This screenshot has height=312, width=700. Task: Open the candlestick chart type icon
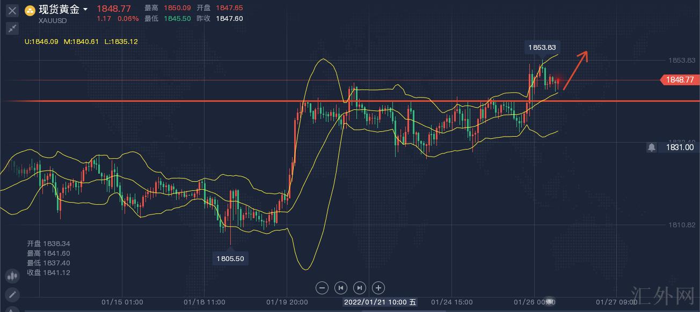pos(12,276)
